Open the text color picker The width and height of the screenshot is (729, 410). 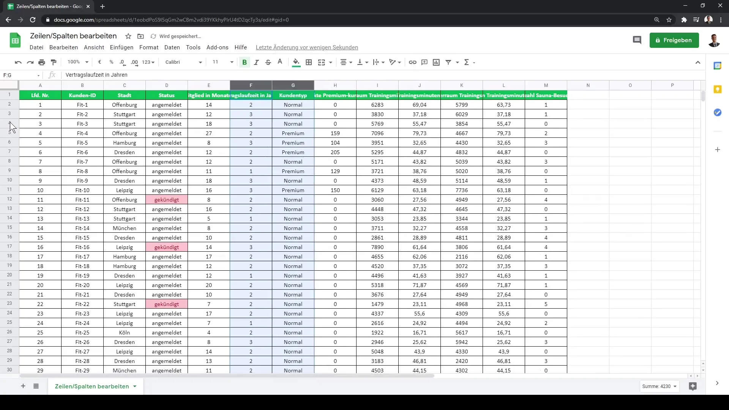point(280,62)
